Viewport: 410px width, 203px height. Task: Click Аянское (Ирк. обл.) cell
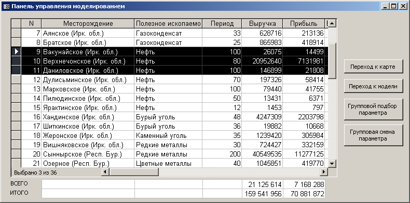click(88, 33)
